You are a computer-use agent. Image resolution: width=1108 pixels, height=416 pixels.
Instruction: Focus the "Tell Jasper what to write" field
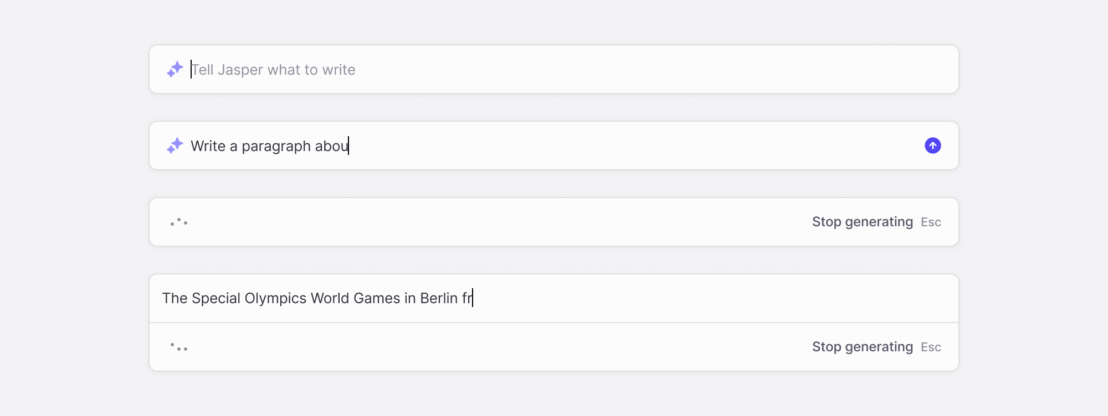point(554,69)
